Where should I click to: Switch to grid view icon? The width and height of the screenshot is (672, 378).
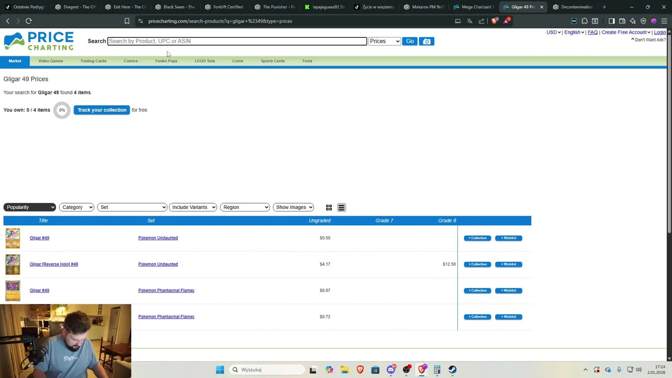click(x=329, y=207)
